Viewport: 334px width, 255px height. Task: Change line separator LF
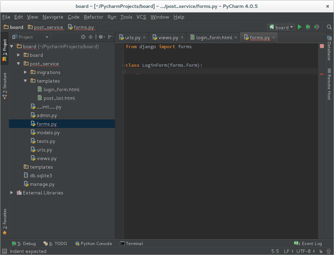[x=289, y=251]
